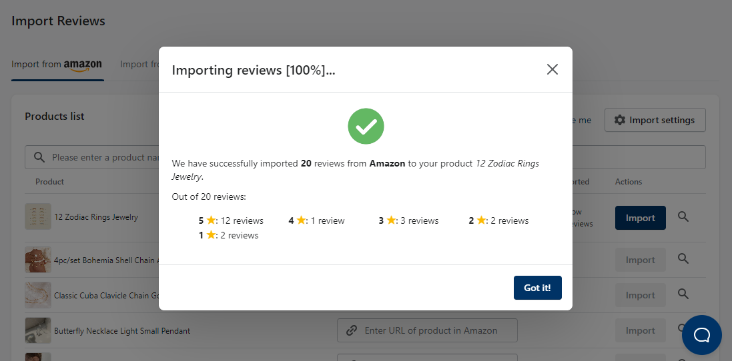Click magnifier icon in Classic Cuba Clavicle row

click(x=683, y=294)
